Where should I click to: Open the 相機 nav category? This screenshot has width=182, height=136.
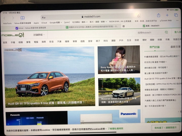pos(20,42)
